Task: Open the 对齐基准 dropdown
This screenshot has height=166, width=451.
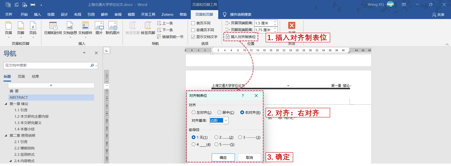Action: pos(226,121)
